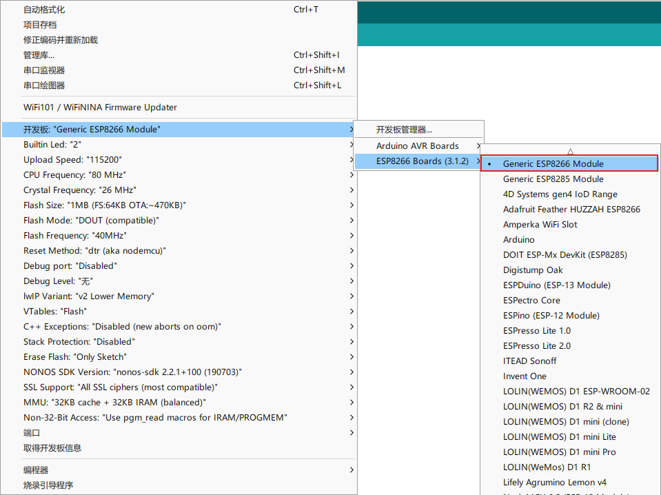This screenshot has height=495, width=661.
Task: Expand C++ Exceptions submenu
Action: (179, 327)
